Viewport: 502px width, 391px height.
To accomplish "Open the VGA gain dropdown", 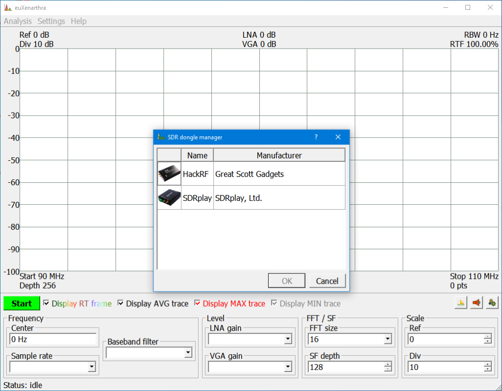I will click(x=288, y=367).
